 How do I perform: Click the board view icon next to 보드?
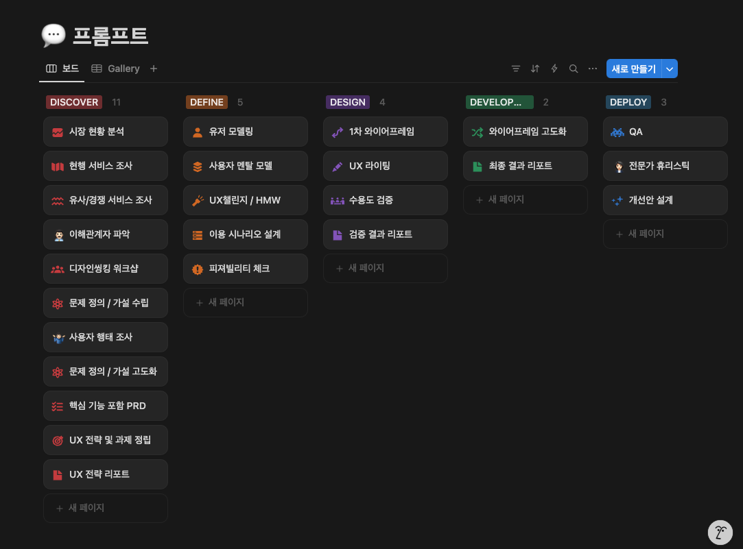51,68
